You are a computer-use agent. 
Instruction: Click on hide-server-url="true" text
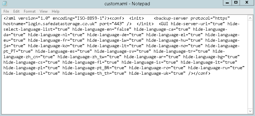click(x=198, y=24)
